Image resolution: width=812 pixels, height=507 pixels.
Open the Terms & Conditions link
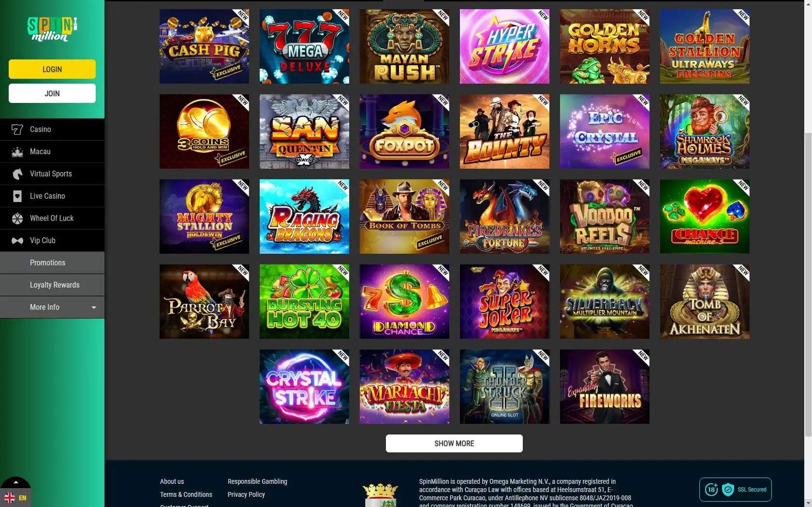[x=186, y=494]
